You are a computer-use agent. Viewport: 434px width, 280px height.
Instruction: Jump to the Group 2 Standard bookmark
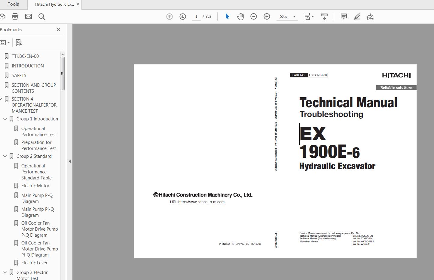coord(34,156)
